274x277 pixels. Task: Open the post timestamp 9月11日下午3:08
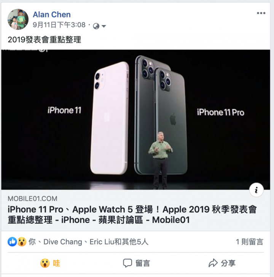[x=59, y=25]
